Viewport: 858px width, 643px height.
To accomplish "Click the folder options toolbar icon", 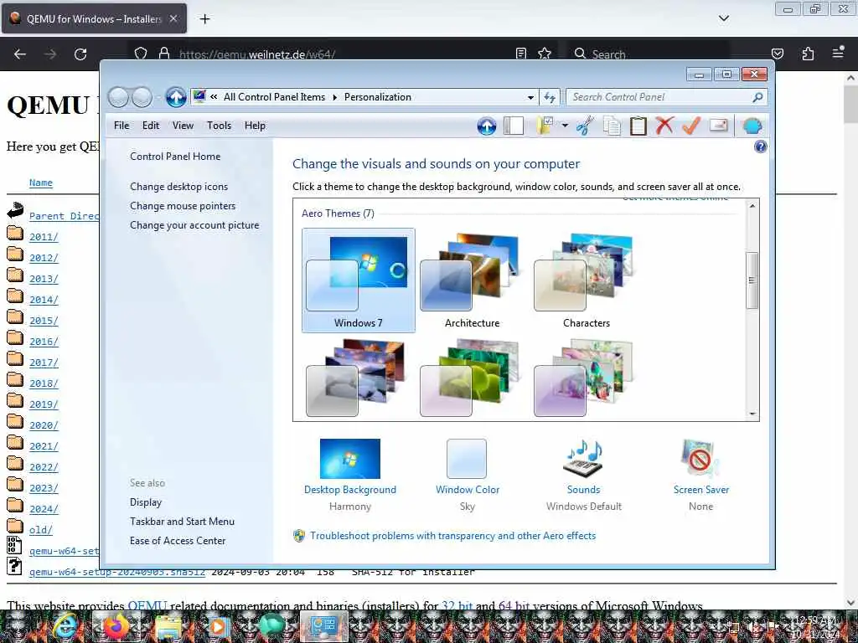I will coord(545,126).
